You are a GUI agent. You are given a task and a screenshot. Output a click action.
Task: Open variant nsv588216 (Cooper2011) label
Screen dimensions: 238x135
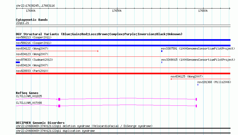34,43
